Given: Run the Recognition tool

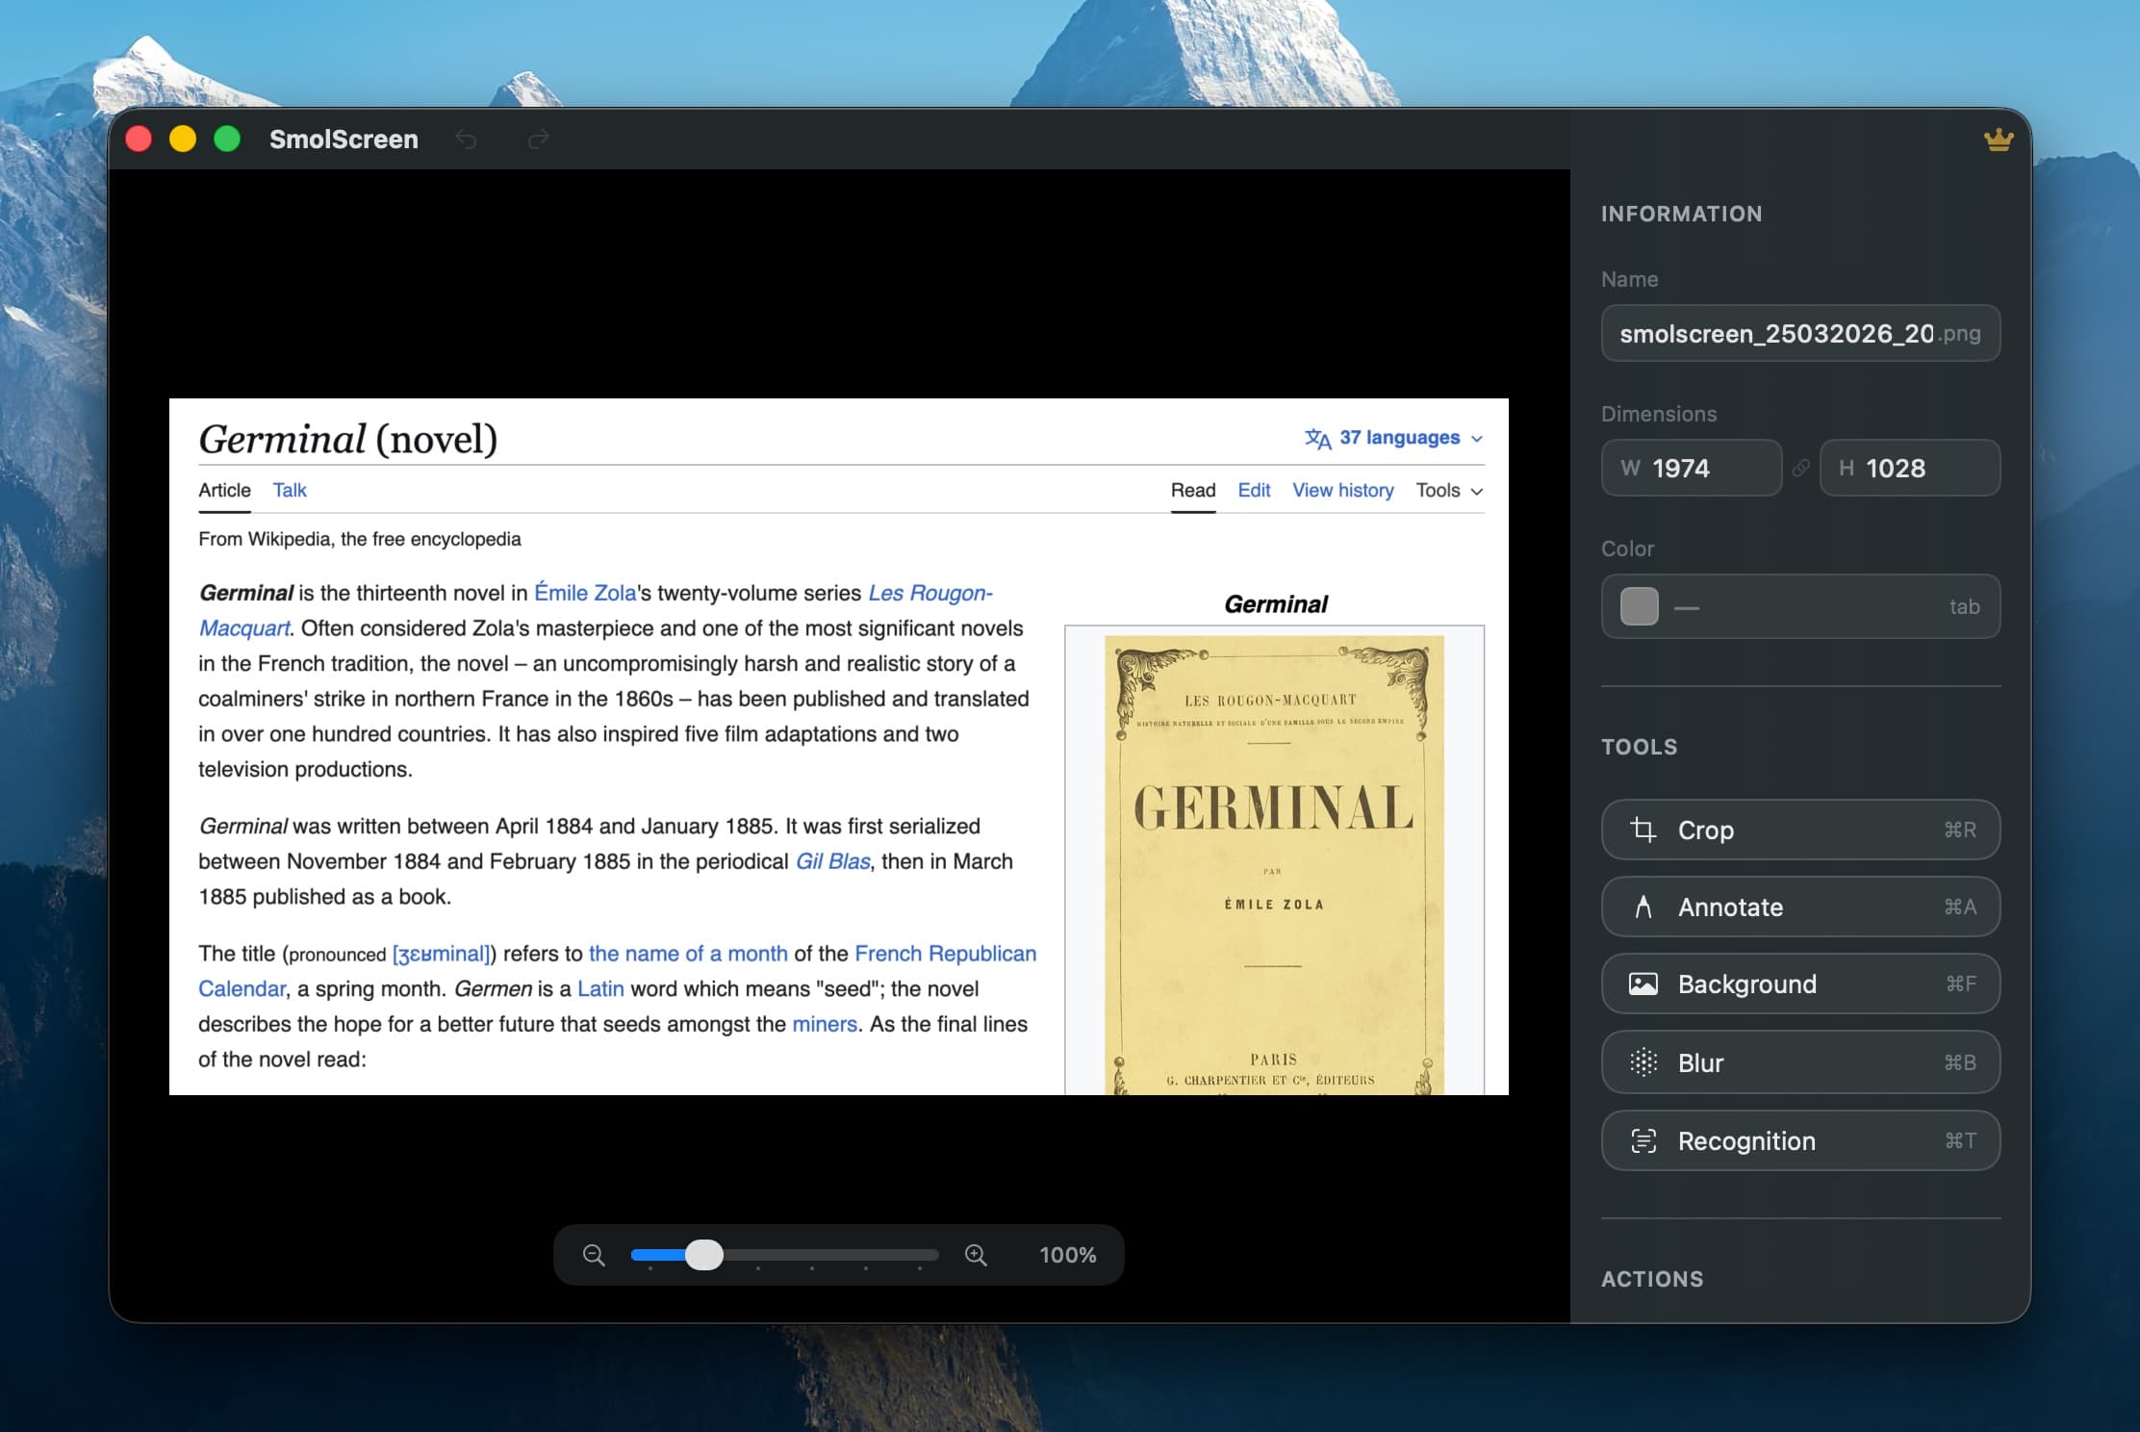Looking at the screenshot, I should [x=1800, y=1140].
